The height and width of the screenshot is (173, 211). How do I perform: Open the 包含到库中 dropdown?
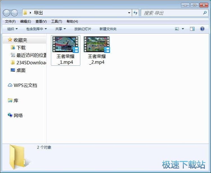(x=37, y=29)
